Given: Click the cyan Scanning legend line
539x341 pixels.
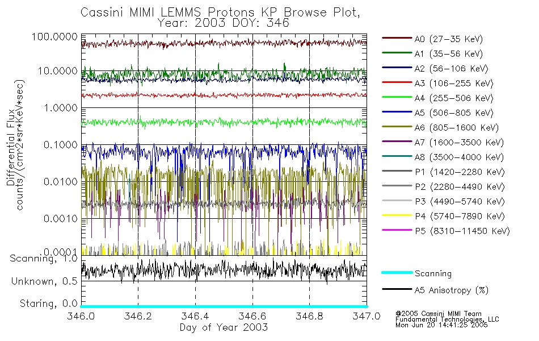Looking at the screenshot, I should point(397,272).
